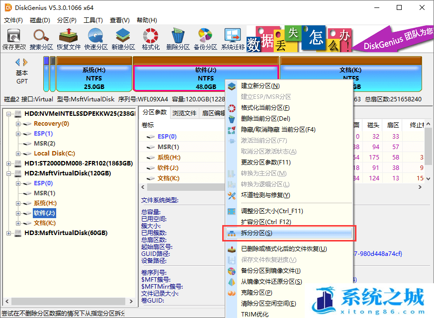This screenshot has height=318, width=434.
Task: Click the next disk right arrow
Action: pyautogui.click(x=25, y=63)
